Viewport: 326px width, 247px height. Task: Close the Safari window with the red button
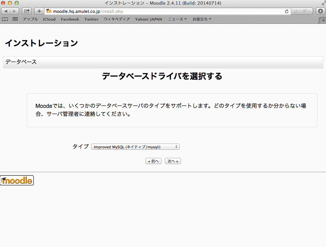tap(3, 3)
